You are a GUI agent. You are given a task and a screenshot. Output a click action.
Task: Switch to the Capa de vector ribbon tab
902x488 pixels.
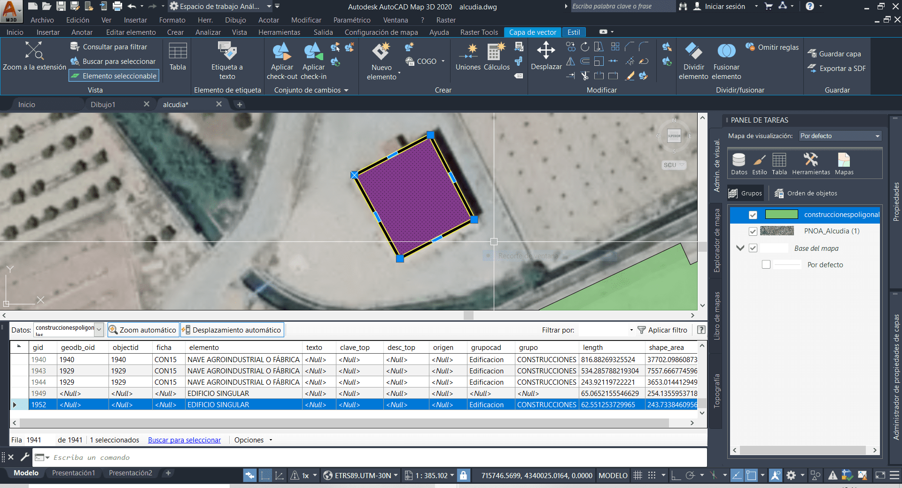532,32
